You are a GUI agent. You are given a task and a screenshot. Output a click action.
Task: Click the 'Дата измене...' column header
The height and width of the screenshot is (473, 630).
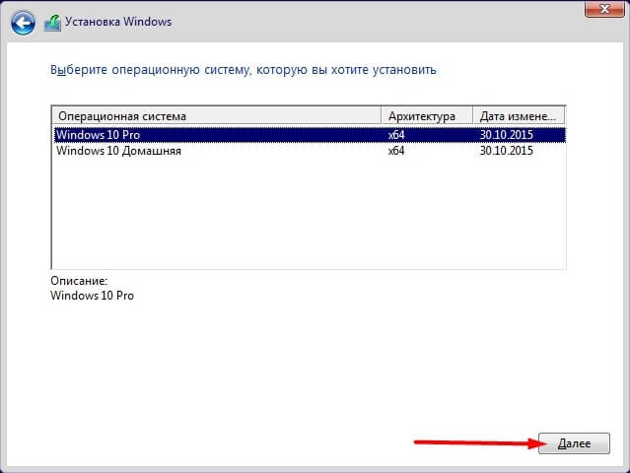click(x=519, y=115)
